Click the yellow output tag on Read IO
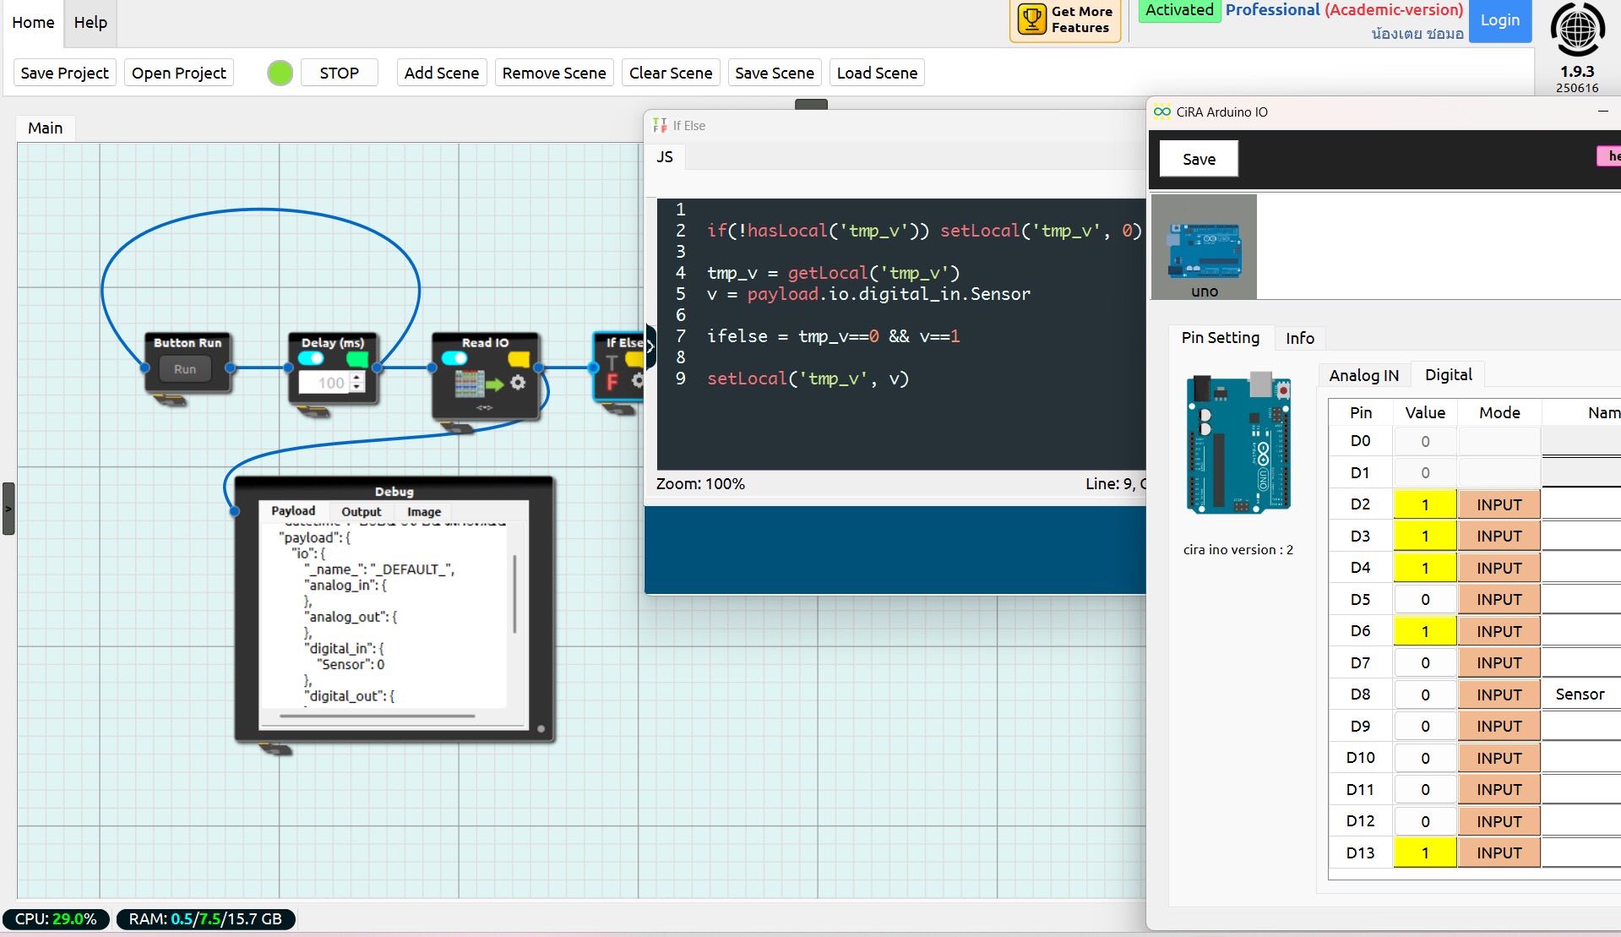 pyautogui.click(x=519, y=359)
